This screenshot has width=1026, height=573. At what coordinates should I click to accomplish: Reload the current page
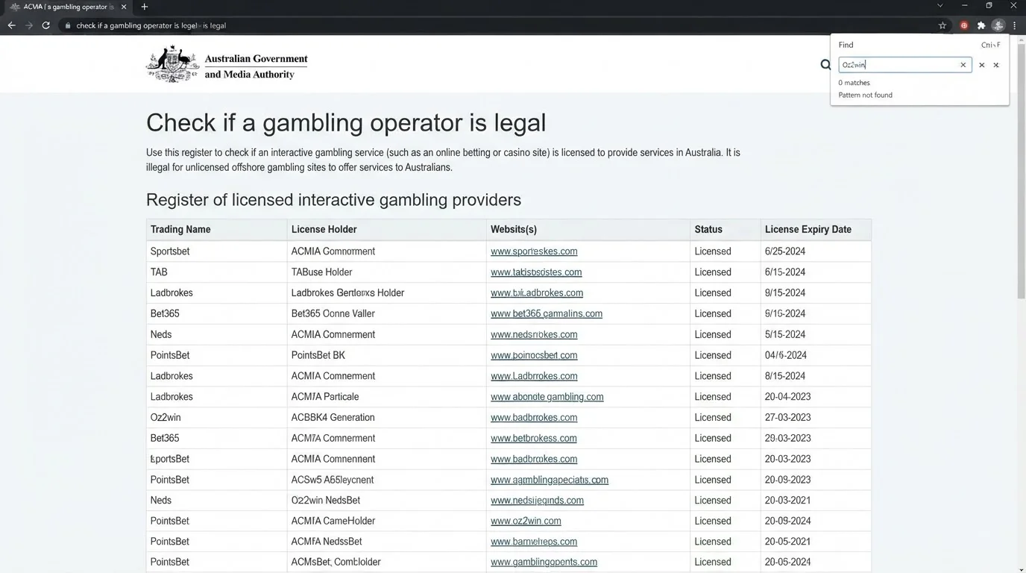click(x=46, y=25)
